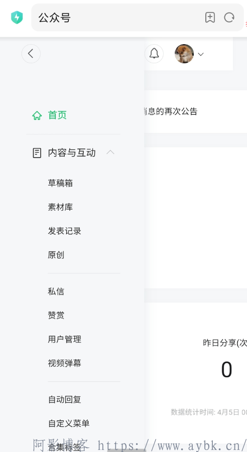The height and width of the screenshot is (452, 247).
Task: Collapse the 内容与互动 section chevron
Action: tap(110, 152)
